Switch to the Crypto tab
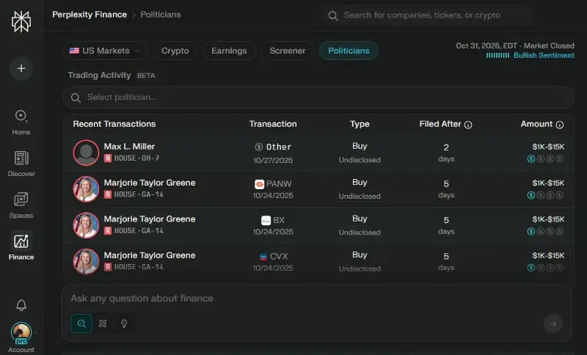Image resolution: width=587 pixels, height=355 pixels. (175, 51)
